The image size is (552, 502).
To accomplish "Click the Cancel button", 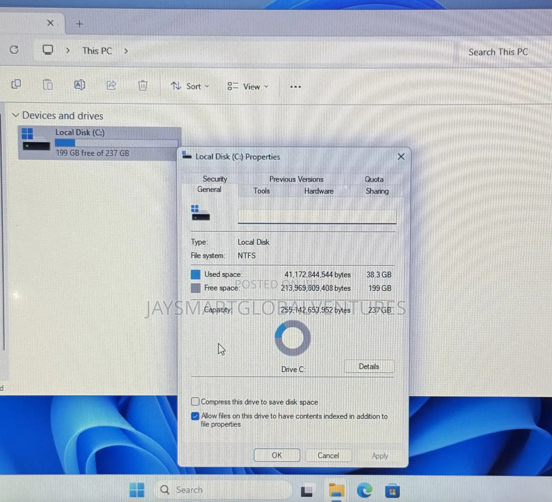I will coord(328,455).
